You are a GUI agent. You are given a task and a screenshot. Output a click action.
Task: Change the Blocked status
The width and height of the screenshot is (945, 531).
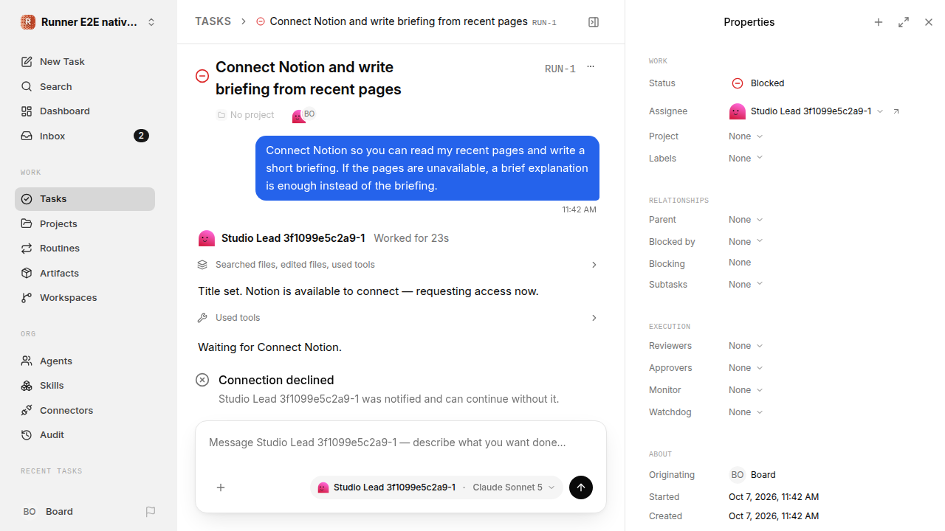758,83
